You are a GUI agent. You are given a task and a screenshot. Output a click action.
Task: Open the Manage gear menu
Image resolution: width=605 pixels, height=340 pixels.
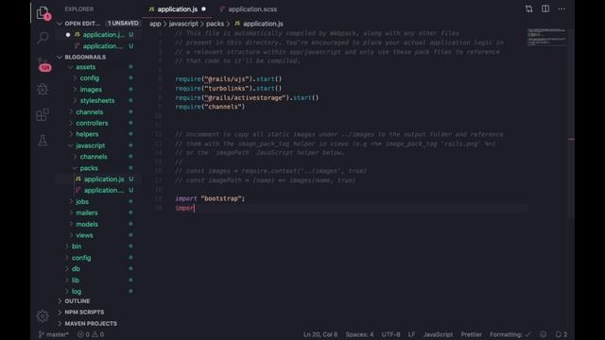pyautogui.click(x=43, y=316)
